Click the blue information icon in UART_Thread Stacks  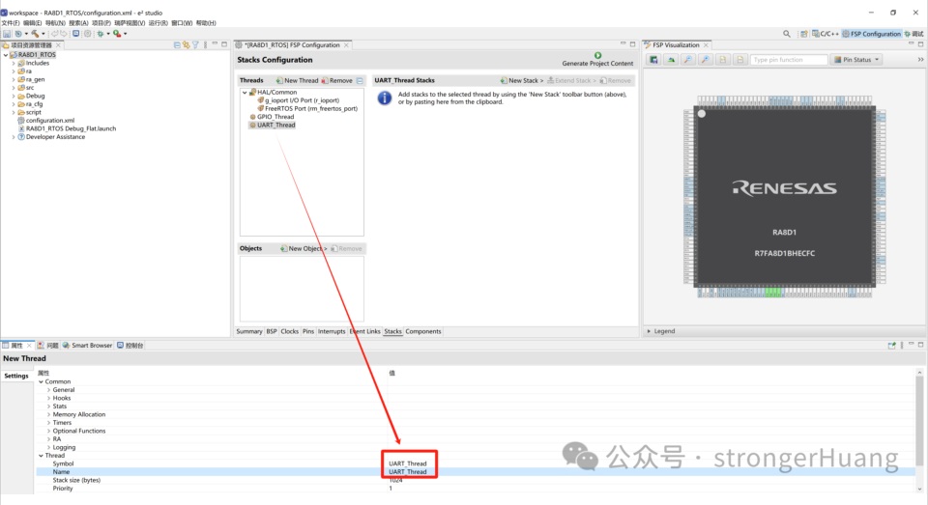[x=385, y=98]
